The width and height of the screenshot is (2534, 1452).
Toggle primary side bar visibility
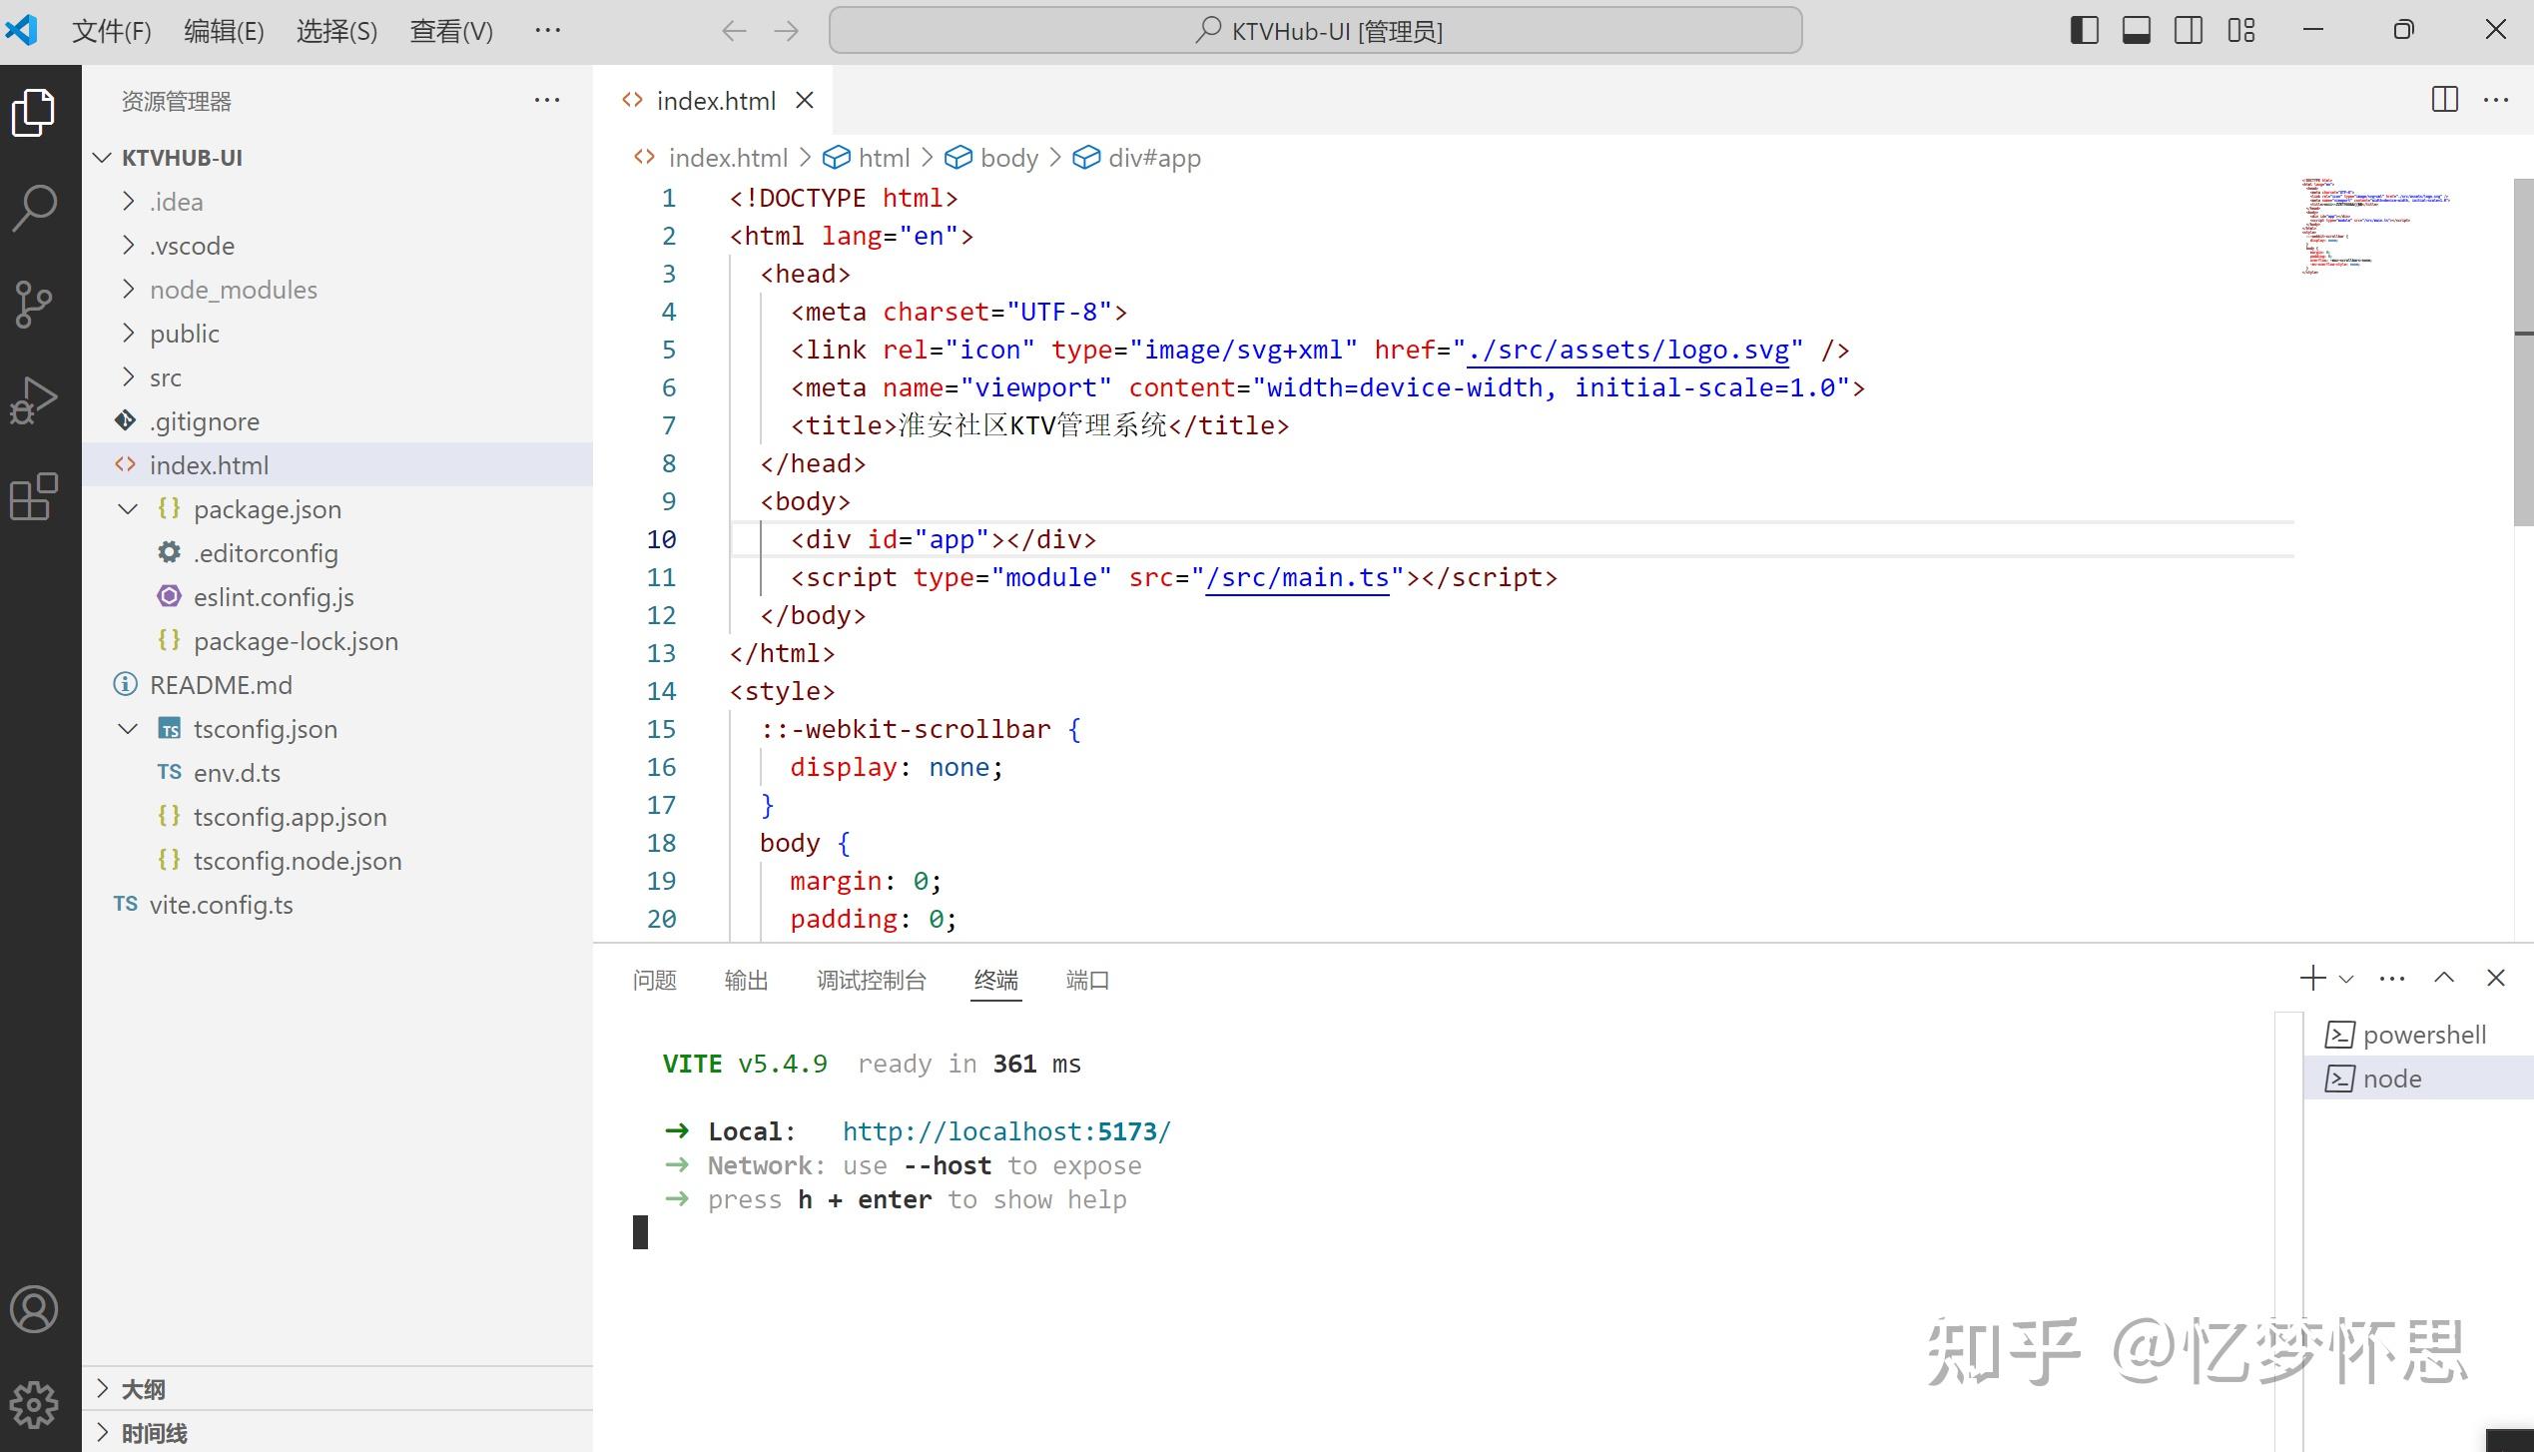click(x=2084, y=31)
